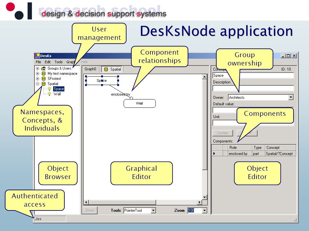Click the Zoom value field showing 100
This screenshot has width=309, height=231.
[195, 210]
